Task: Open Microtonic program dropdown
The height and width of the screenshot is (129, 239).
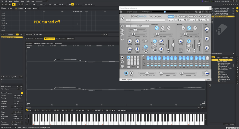Action: tap(135, 12)
